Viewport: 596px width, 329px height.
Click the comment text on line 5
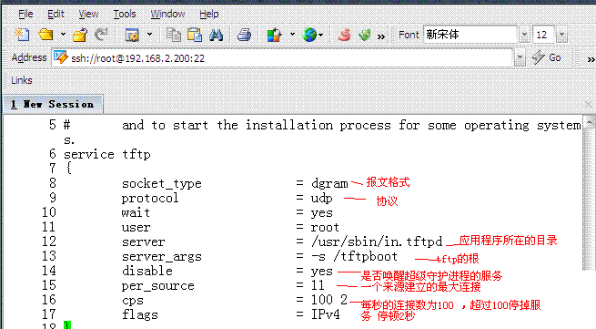tap(351, 125)
